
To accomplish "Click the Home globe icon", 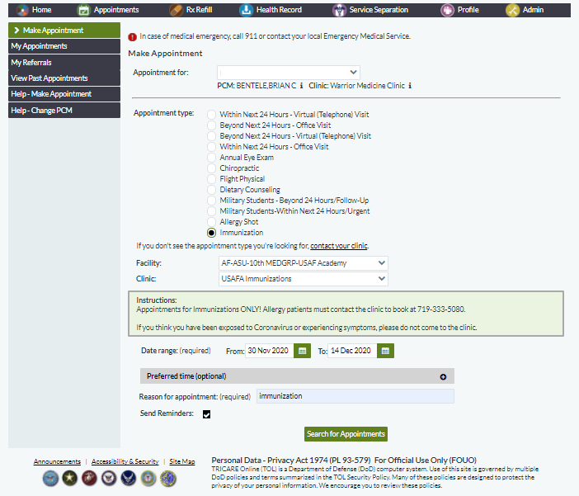I will tap(22, 10).
